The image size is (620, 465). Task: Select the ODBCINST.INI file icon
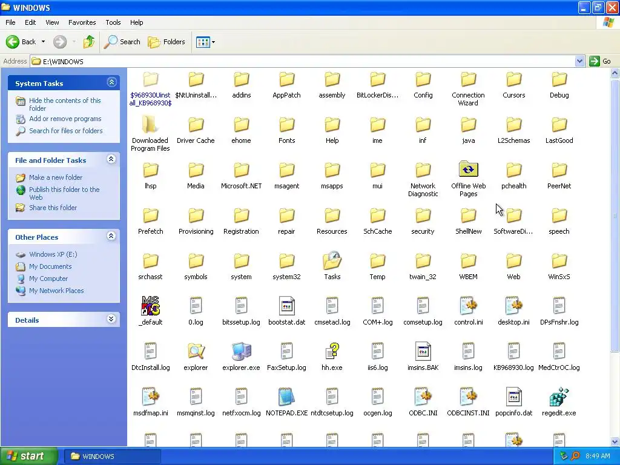click(468, 397)
